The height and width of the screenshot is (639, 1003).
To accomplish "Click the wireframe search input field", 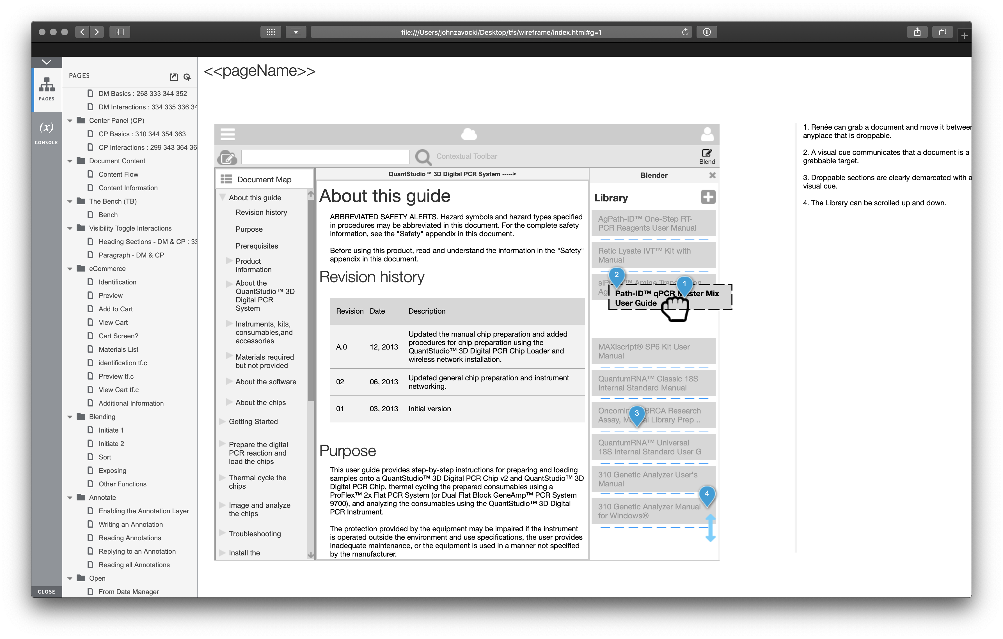I will tap(325, 157).
